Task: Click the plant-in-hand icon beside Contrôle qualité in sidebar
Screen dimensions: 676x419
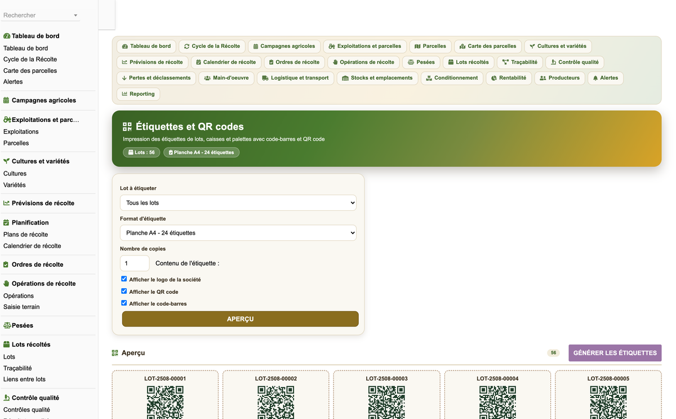Action: (7, 398)
